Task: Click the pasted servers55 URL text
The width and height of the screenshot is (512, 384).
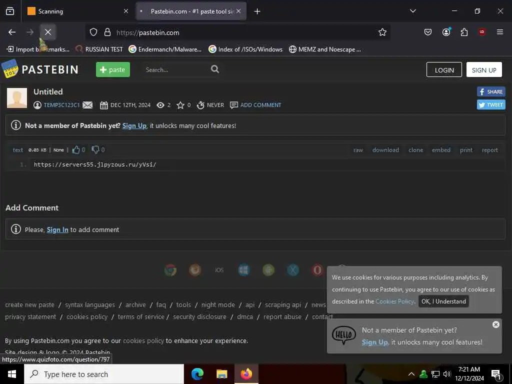Action: [95, 164]
